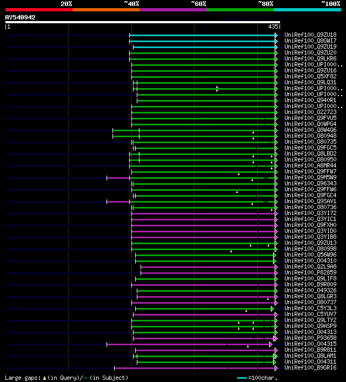Viewport: 346px width, 382px height.
Task: Select hit label UniRef100_P93658
Action: click(310, 338)
